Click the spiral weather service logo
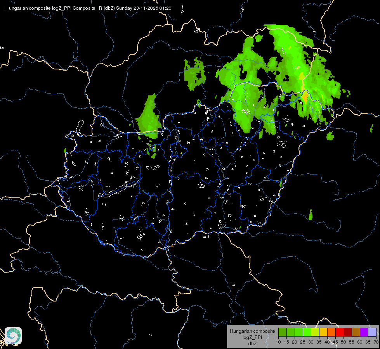Viewport: 380px width, 349px height. (13, 336)
